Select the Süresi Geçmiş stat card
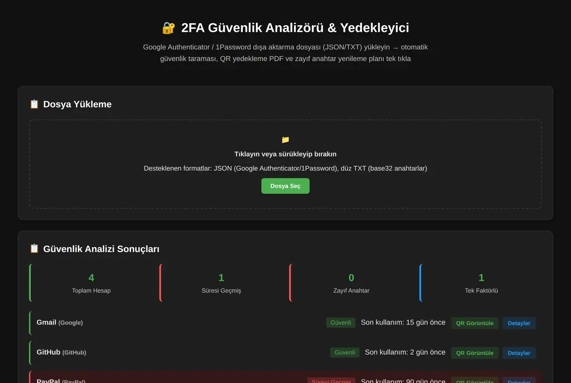 (221, 283)
